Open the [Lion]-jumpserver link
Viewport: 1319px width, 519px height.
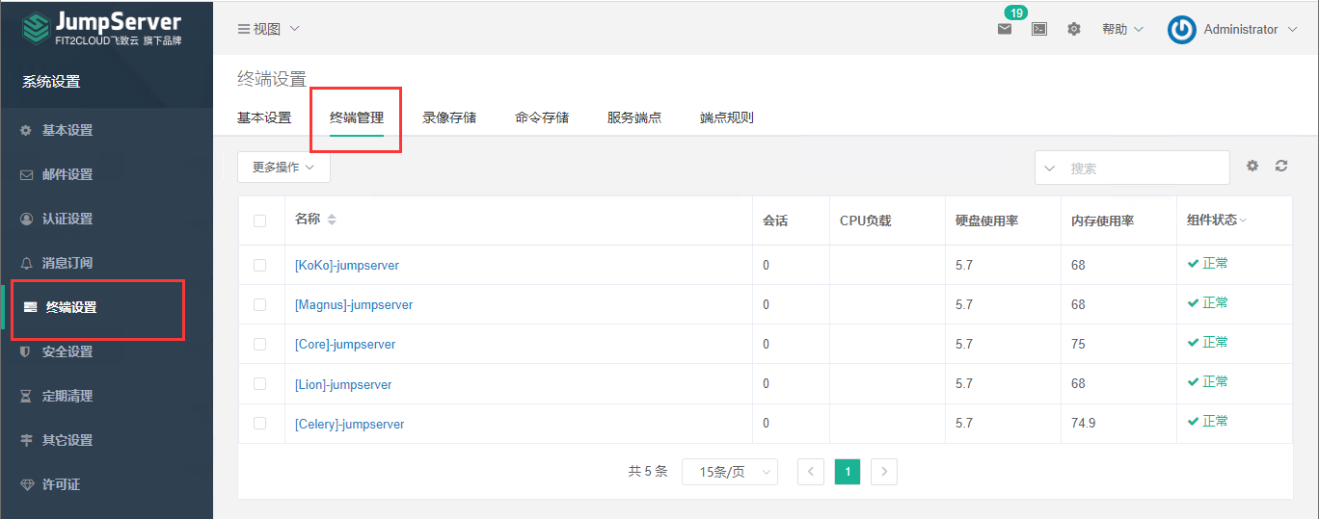click(343, 384)
